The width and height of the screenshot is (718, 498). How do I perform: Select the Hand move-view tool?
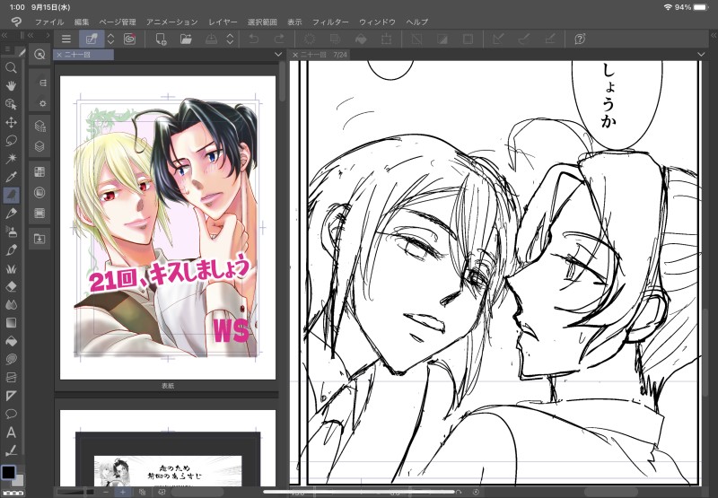[x=11, y=85]
